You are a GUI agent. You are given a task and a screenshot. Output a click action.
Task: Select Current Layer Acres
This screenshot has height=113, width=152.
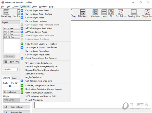click(45, 17)
